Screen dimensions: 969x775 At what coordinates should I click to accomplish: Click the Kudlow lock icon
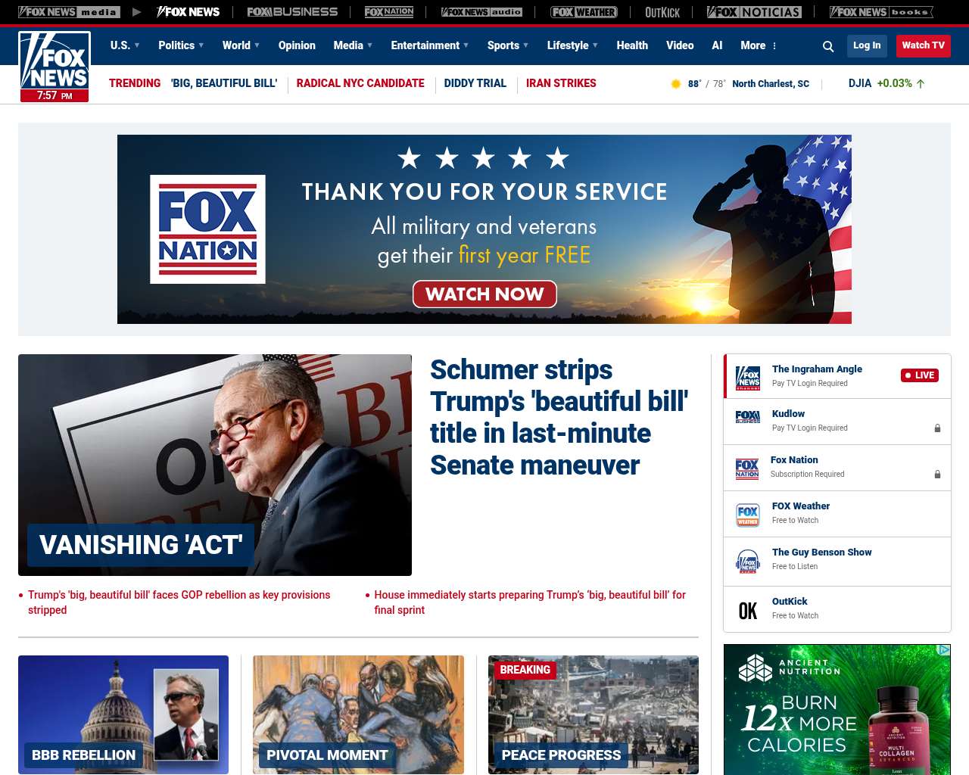point(937,428)
